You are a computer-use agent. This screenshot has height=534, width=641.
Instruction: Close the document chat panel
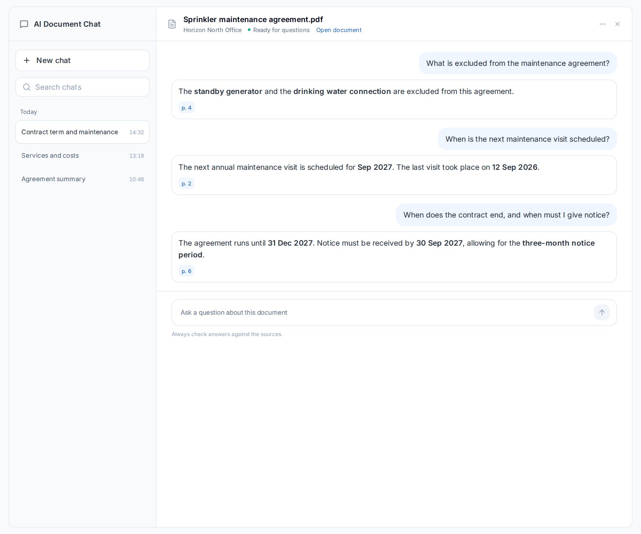click(x=617, y=24)
